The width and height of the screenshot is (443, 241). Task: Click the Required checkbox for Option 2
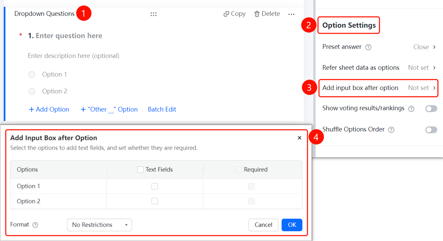pos(251,201)
